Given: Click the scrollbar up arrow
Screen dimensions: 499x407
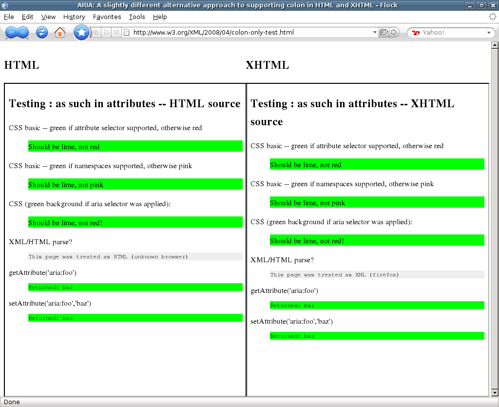Looking at the screenshot, I should [x=495, y=45].
